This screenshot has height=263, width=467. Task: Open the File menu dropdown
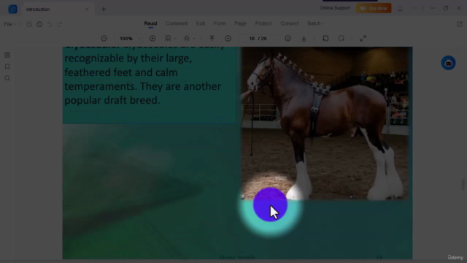tap(9, 24)
